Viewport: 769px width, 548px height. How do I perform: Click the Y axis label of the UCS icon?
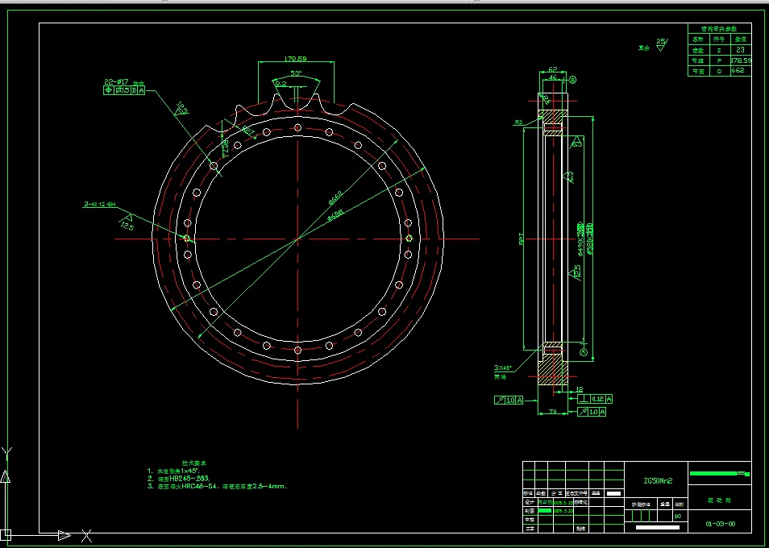6,452
